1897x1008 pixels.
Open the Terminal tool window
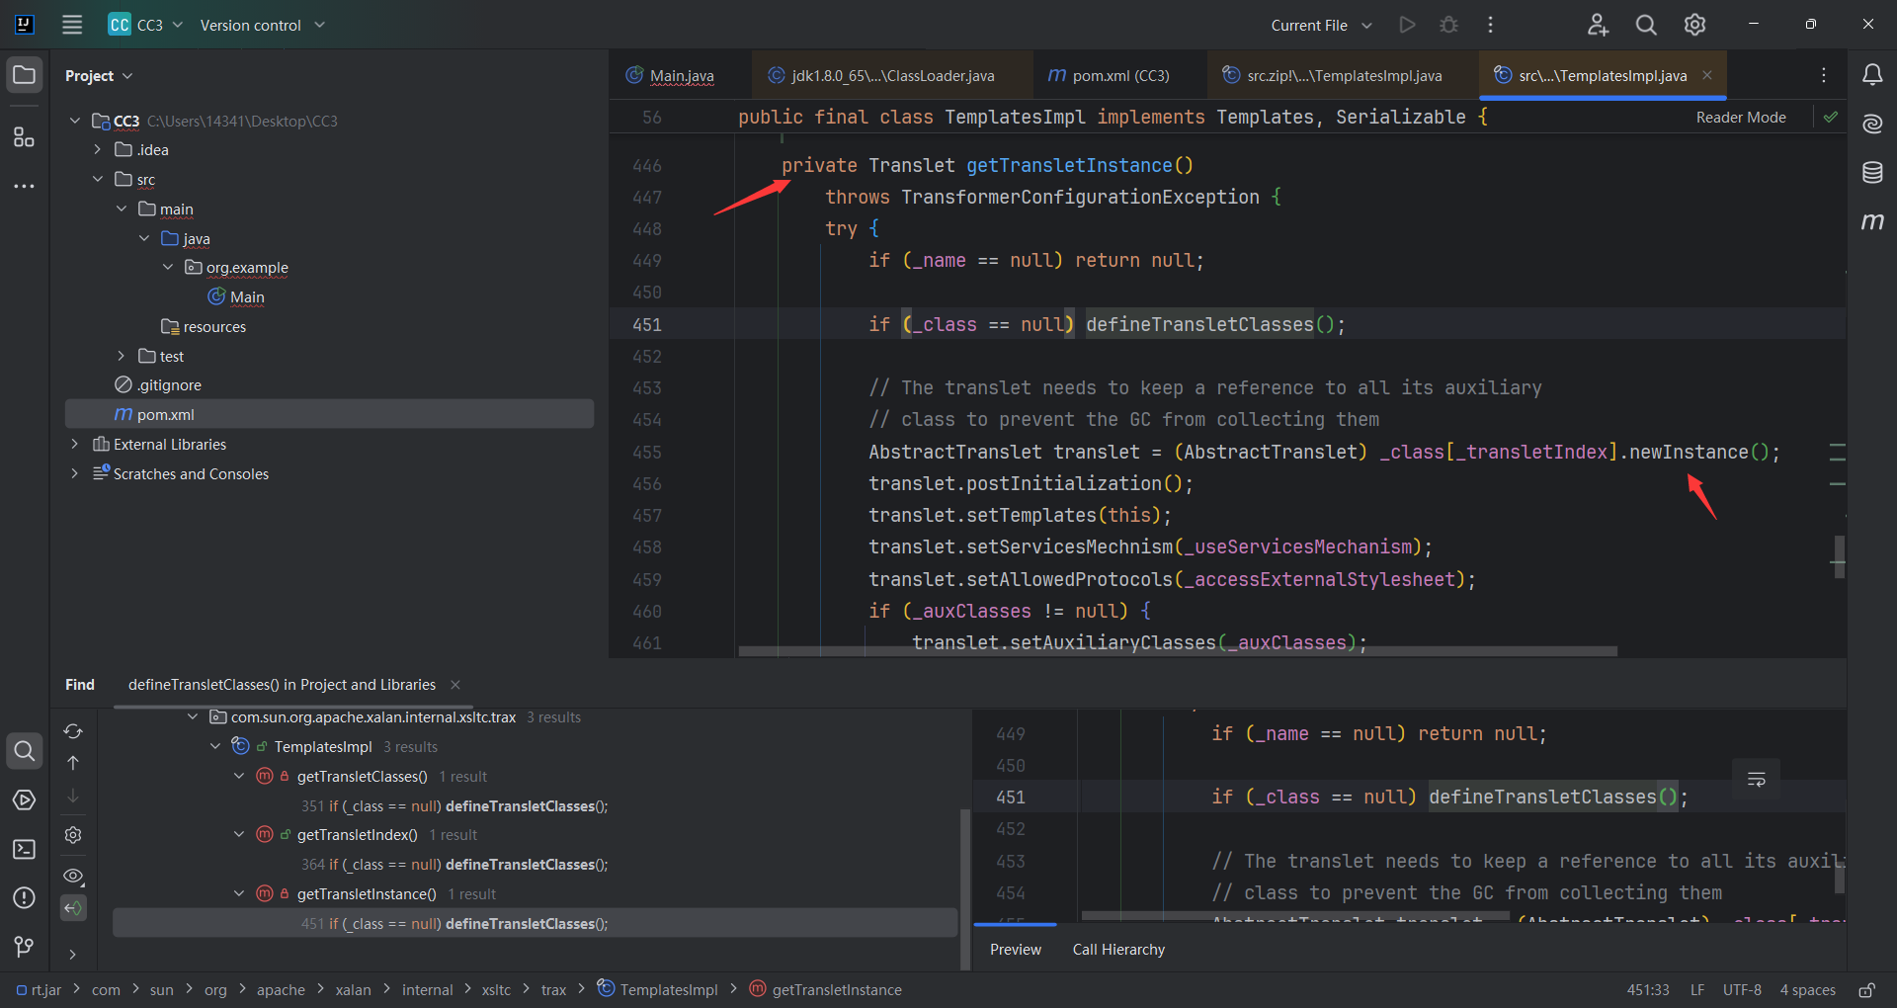25,849
